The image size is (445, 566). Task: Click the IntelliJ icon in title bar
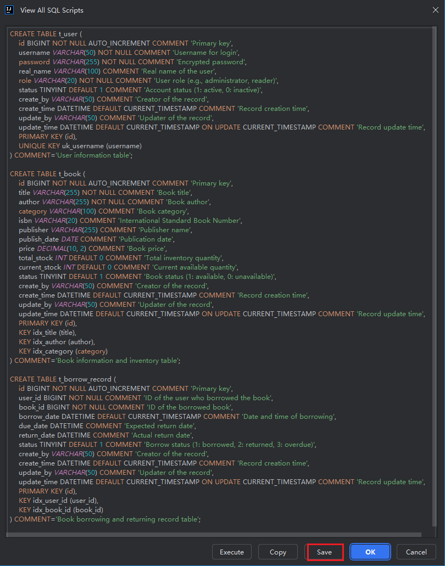click(9, 10)
